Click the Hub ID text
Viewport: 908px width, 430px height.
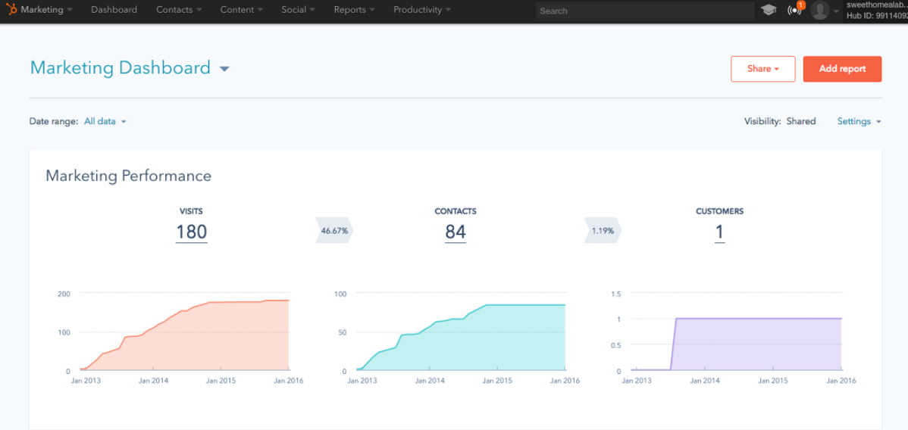(x=876, y=15)
